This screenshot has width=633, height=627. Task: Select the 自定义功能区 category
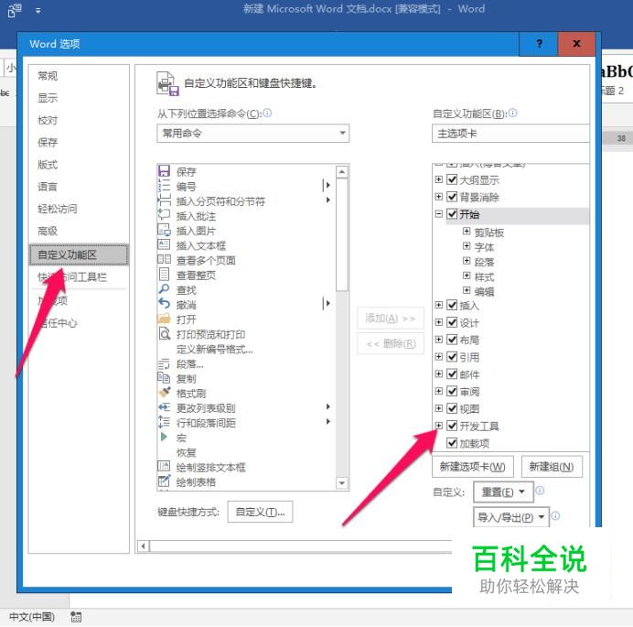[x=79, y=254]
